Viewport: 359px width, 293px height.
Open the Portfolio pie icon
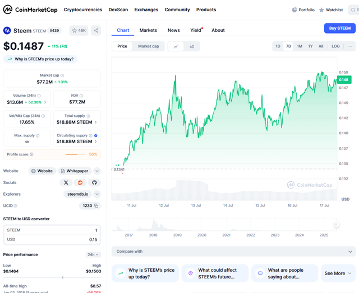[294, 10]
